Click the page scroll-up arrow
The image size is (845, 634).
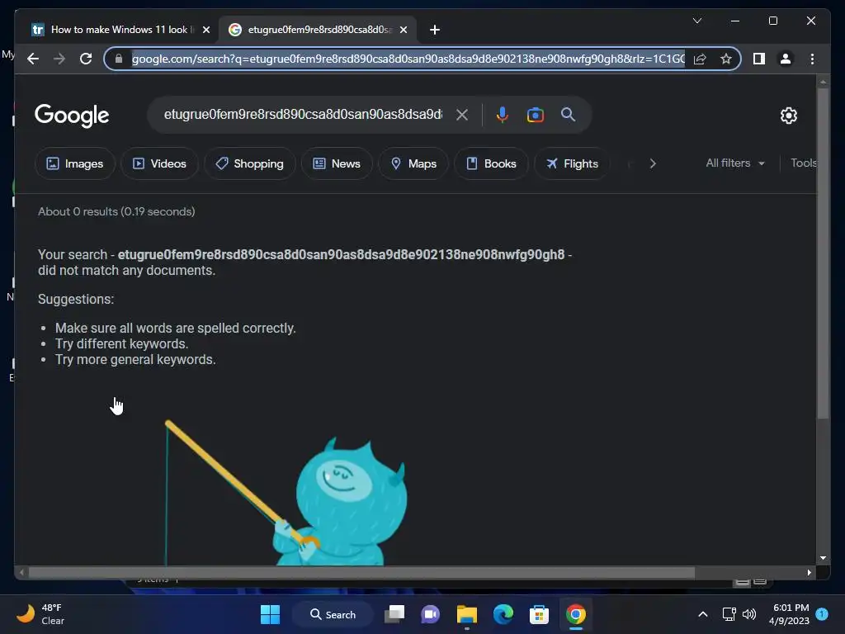[x=823, y=83]
